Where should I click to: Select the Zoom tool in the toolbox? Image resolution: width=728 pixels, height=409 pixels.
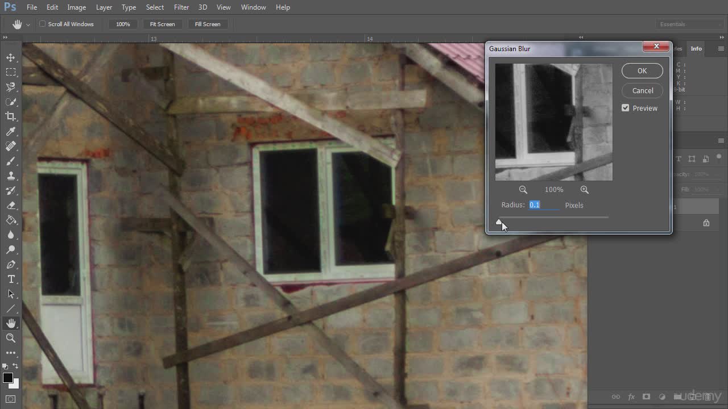[x=11, y=338]
